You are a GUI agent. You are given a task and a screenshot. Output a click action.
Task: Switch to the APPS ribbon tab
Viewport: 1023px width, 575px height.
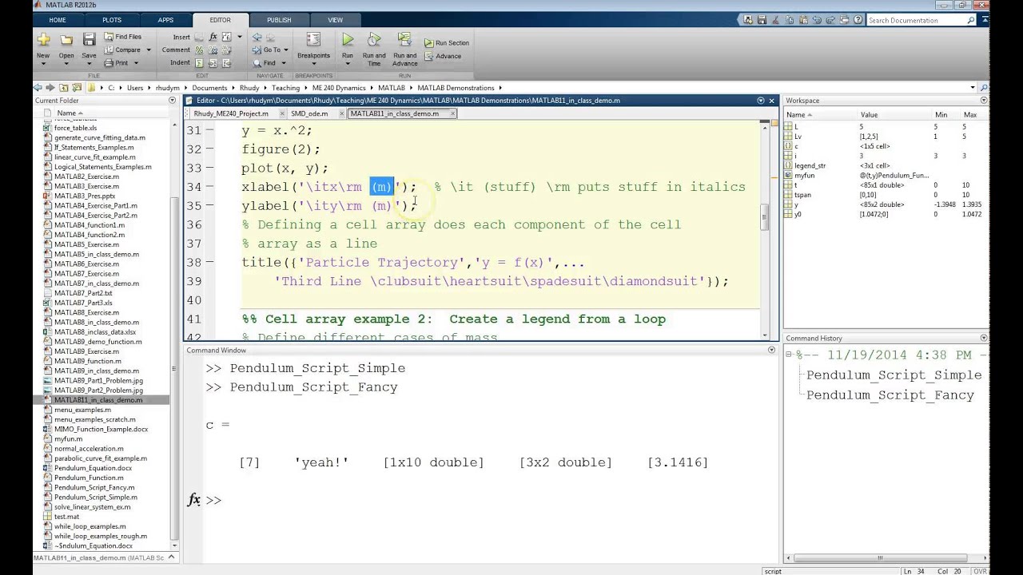tap(165, 20)
